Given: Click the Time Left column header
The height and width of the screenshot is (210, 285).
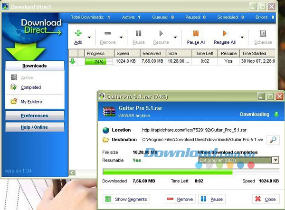Looking at the screenshot, I should (205, 53).
